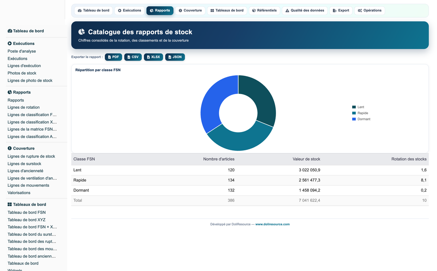The width and height of the screenshot is (437, 271).
Task: Open Photos de stock in sidebar
Action: click(22, 73)
